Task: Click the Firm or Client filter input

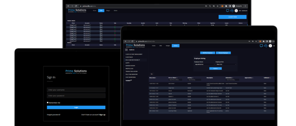Action: coord(175,80)
